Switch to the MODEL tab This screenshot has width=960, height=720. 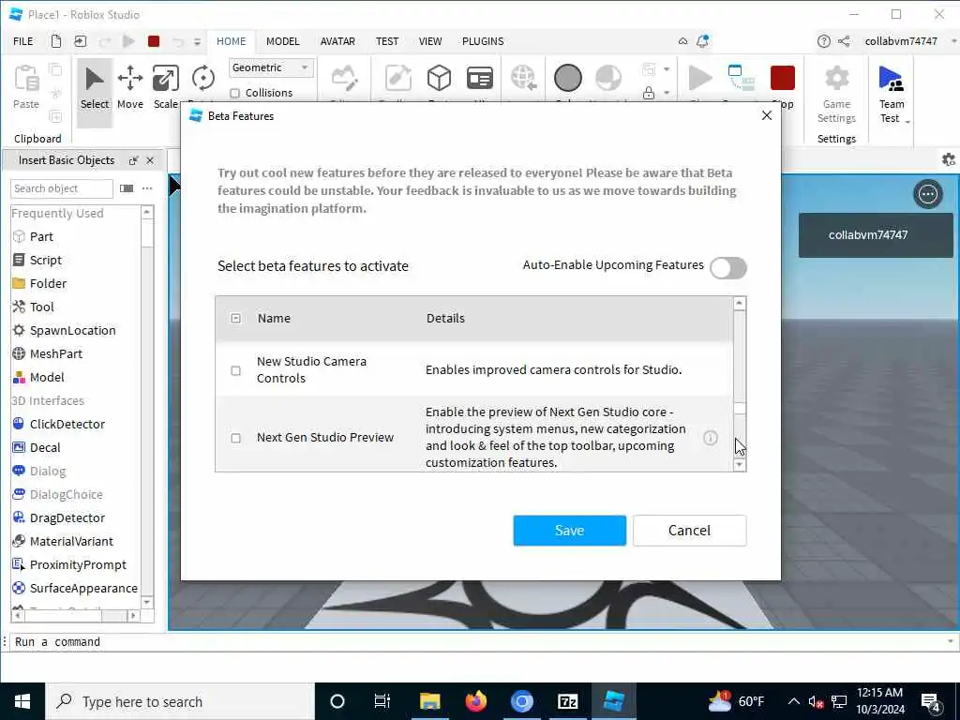tap(283, 41)
